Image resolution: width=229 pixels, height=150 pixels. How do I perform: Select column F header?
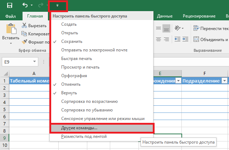tap(205, 74)
